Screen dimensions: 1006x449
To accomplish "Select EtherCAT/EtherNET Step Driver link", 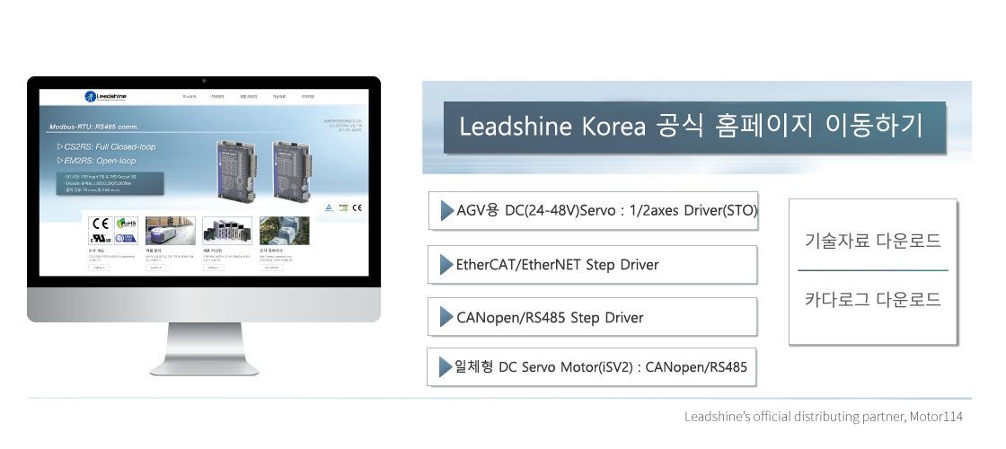I will tap(592, 264).
